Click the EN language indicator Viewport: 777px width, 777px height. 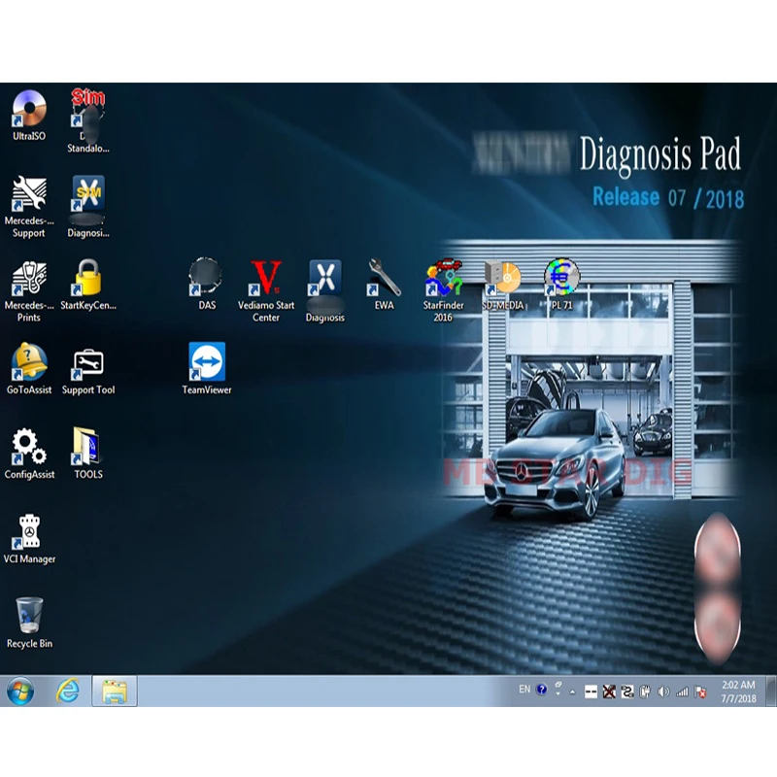pos(524,690)
